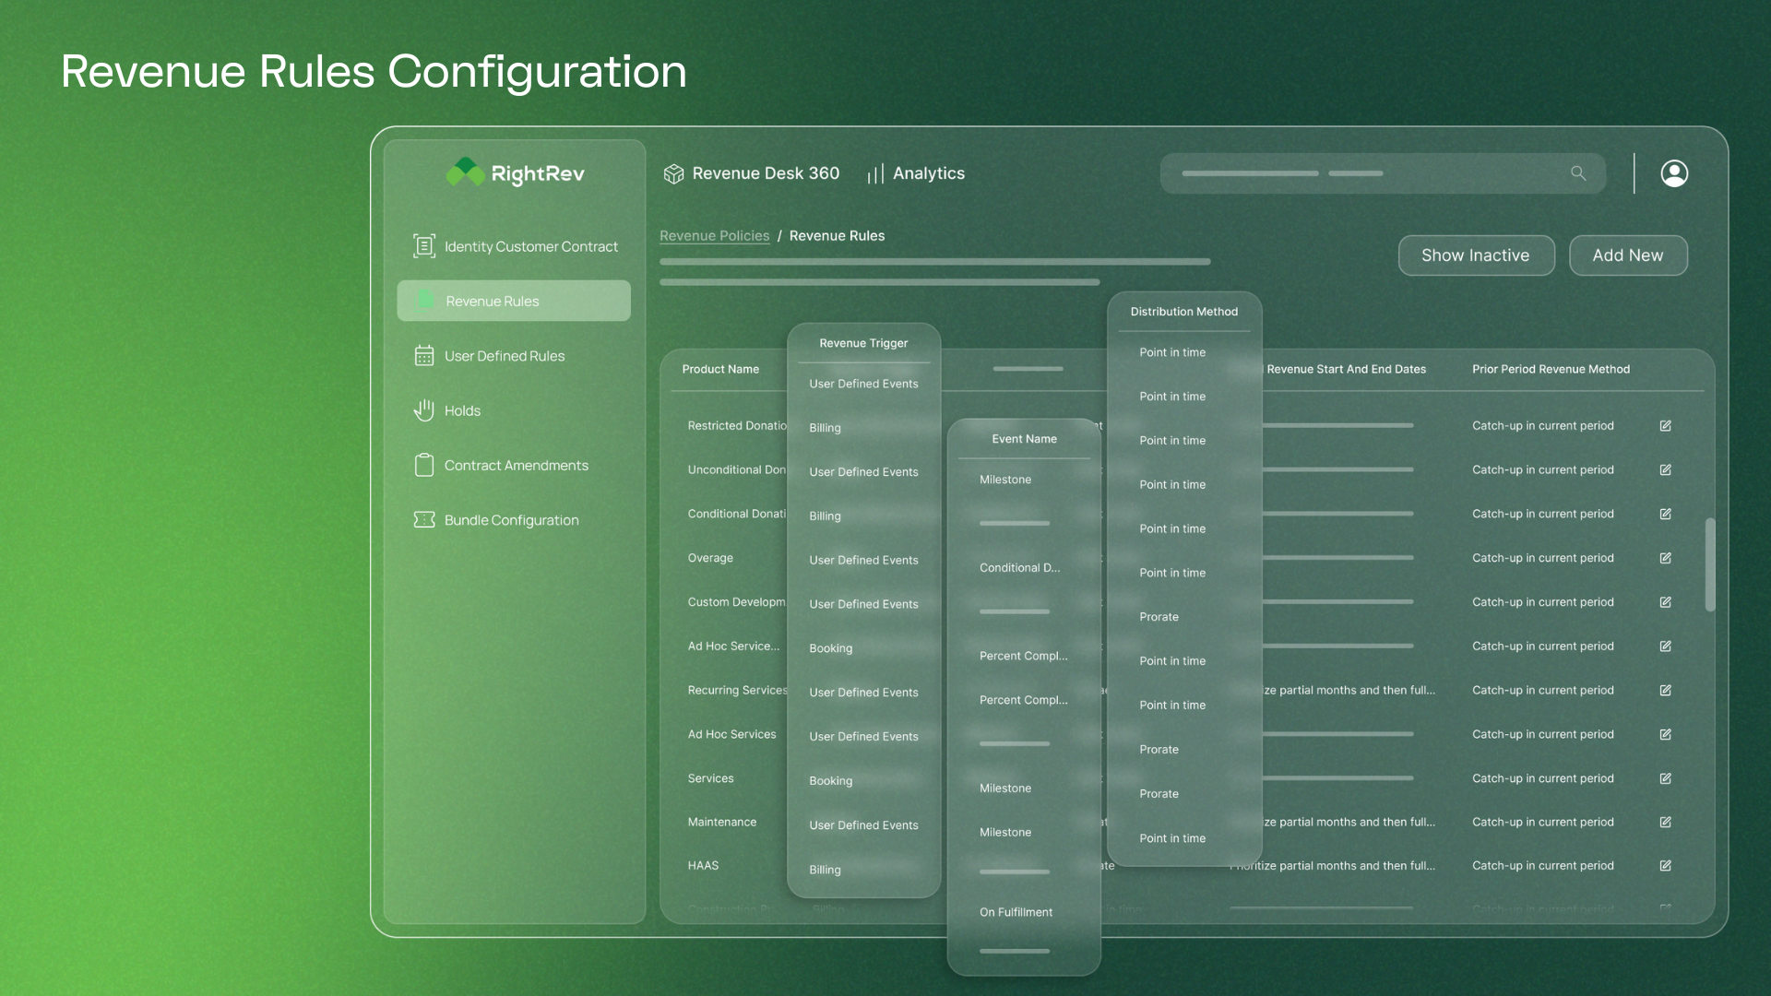Click the Identity Customer Contract scan icon
The width and height of the screenshot is (1771, 996).
pos(423,246)
